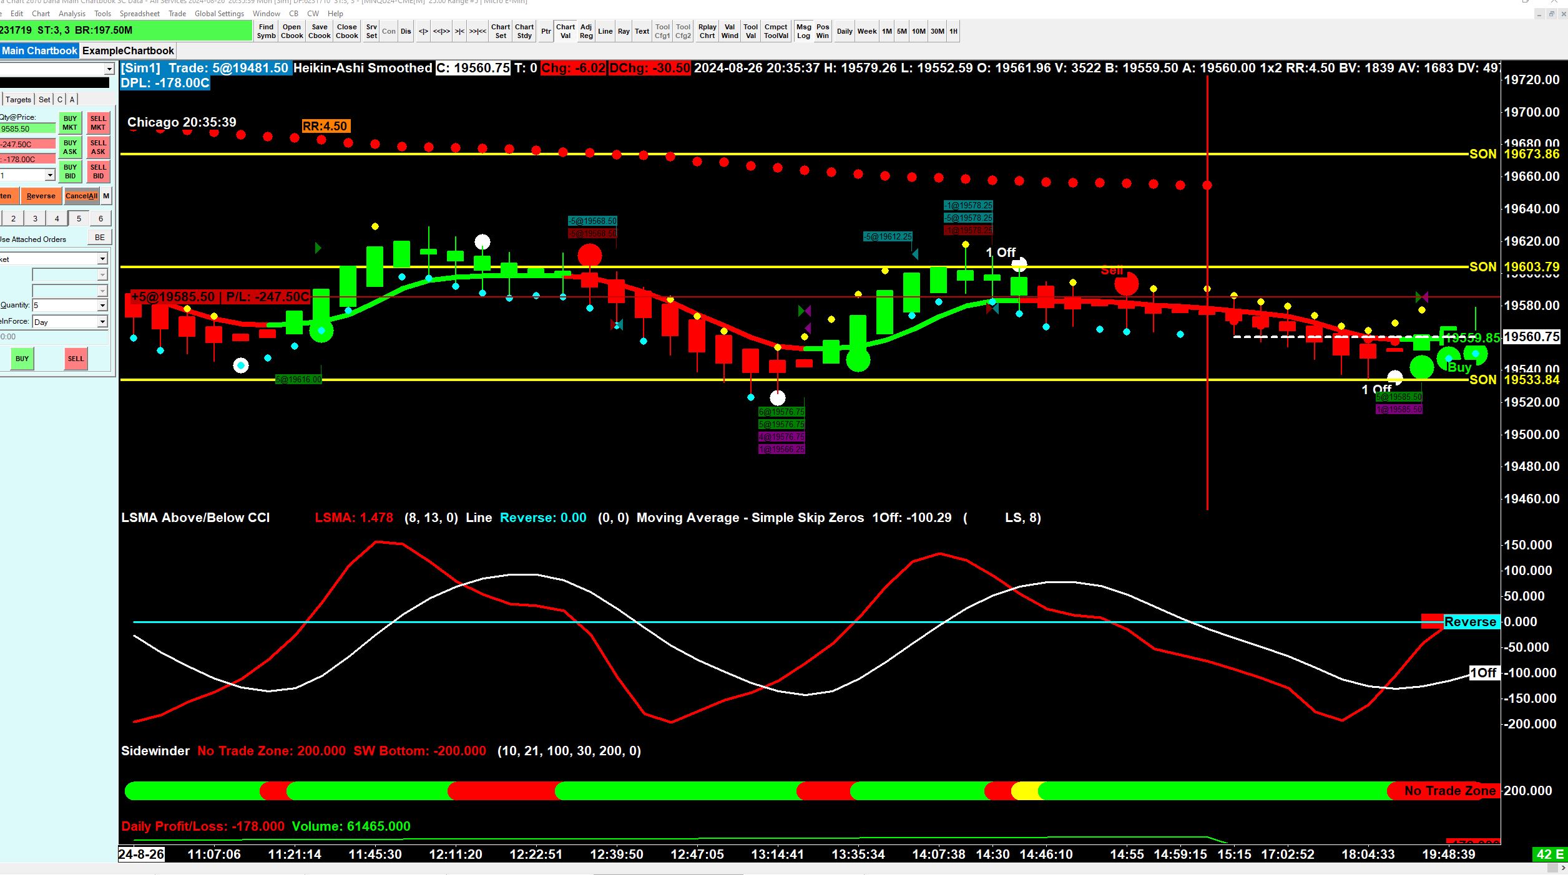Select the Line drawing tool
Viewport: 1568px width, 875px height.
[605, 31]
